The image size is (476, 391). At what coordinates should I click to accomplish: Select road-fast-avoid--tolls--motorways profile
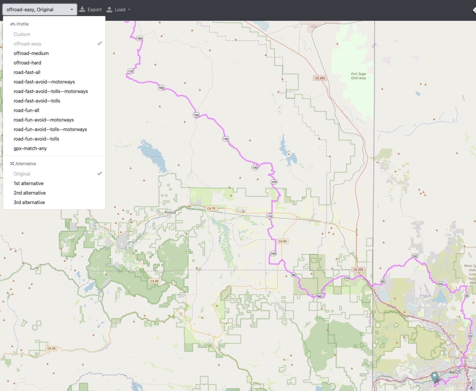click(x=54, y=91)
